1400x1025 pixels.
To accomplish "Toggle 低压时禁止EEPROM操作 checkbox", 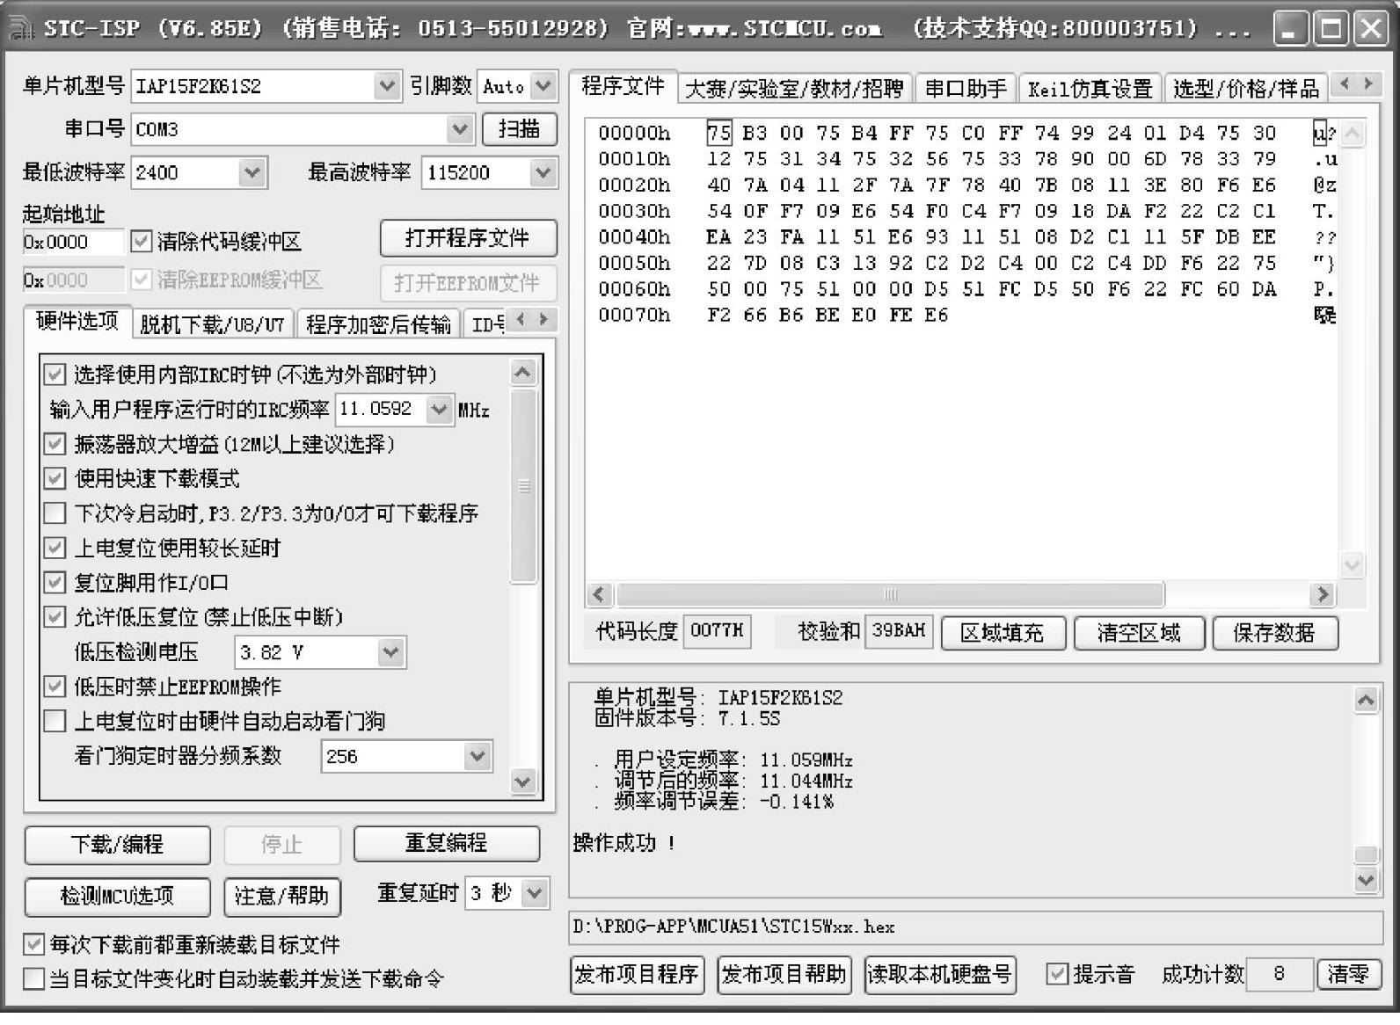I will coord(55,687).
